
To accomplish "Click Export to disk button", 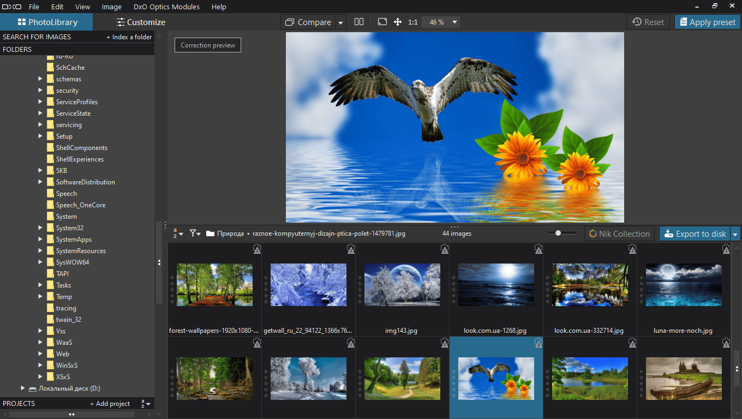I will [x=695, y=234].
